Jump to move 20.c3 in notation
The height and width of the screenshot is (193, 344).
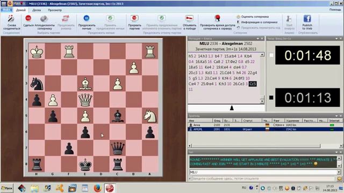[x=193, y=73]
